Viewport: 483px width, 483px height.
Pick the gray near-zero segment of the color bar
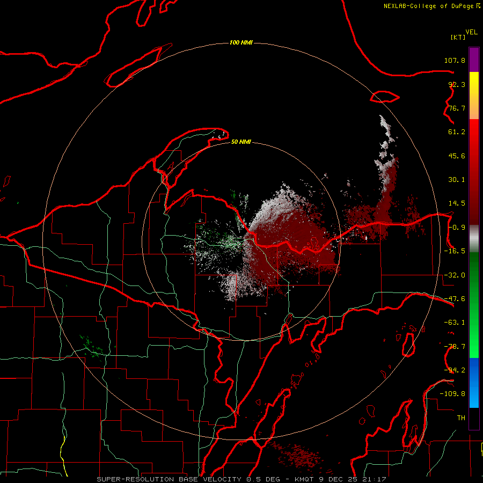point(474,239)
